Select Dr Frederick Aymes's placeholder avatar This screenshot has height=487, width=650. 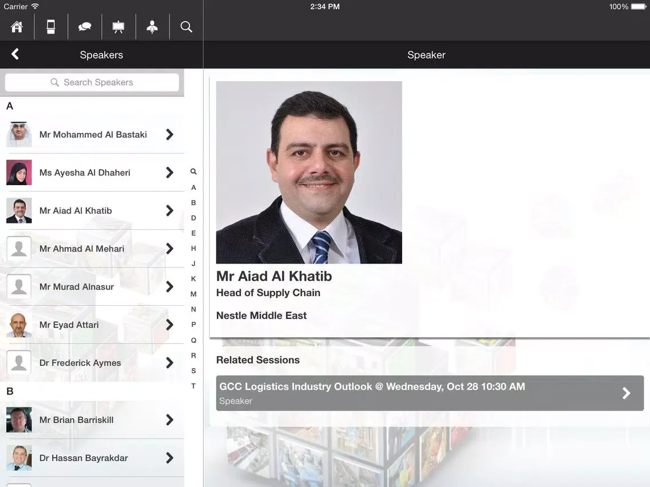click(19, 363)
